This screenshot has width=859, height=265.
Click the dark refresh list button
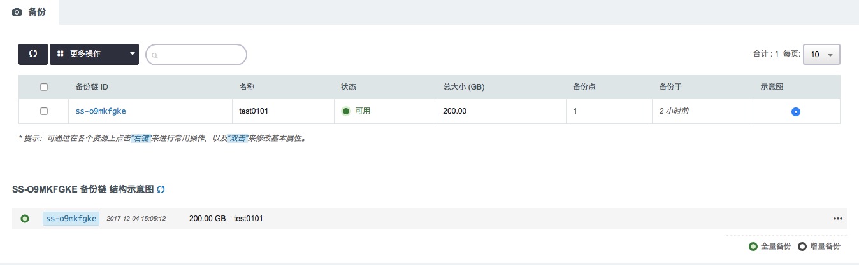pos(33,54)
